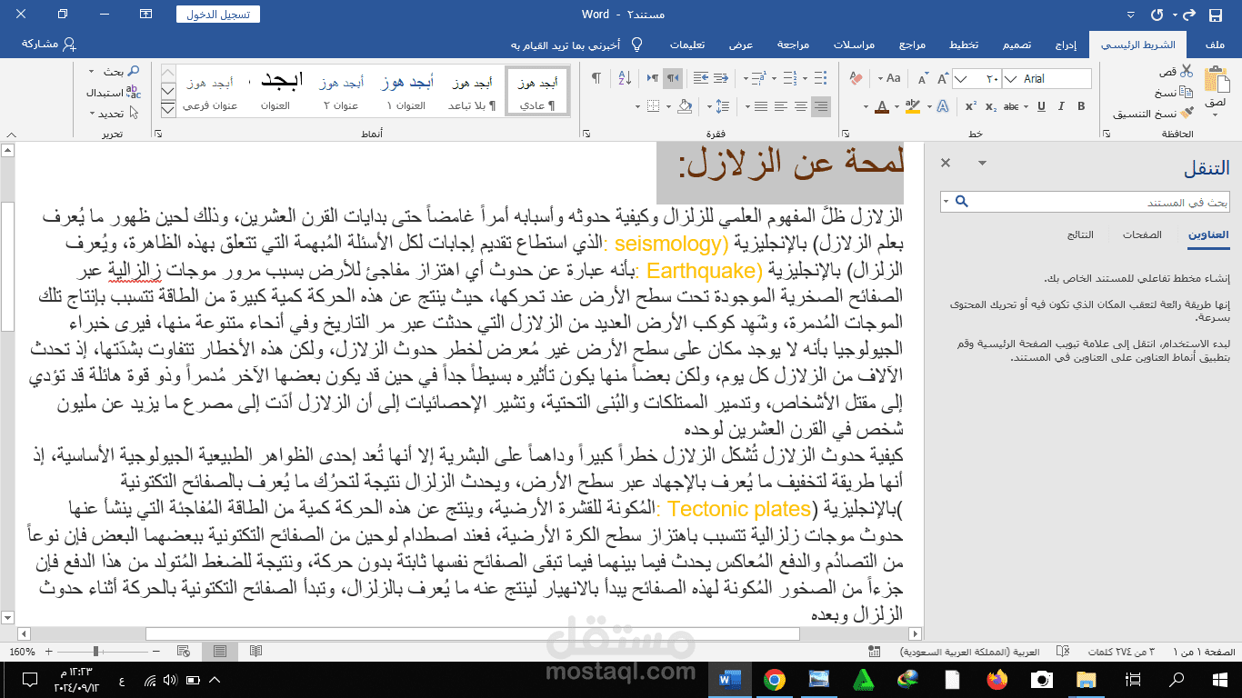This screenshot has width=1242, height=698.
Task: Click the increase indent icon
Action: click(701, 78)
